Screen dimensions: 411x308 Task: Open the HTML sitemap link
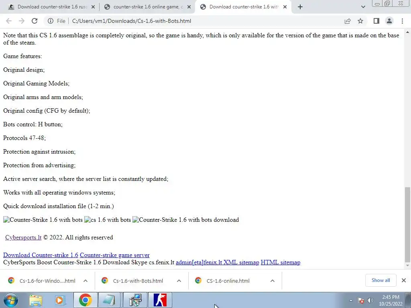click(x=281, y=262)
